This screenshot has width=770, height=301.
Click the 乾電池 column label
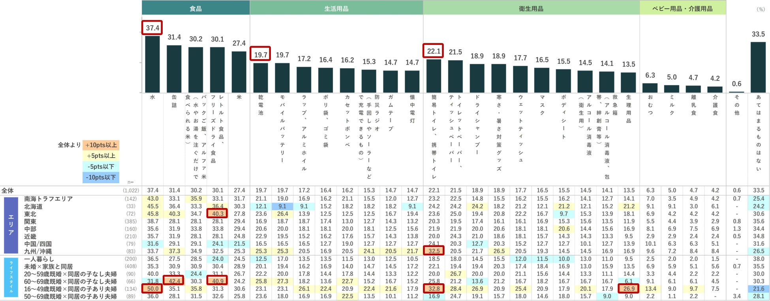(x=261, y=105)
